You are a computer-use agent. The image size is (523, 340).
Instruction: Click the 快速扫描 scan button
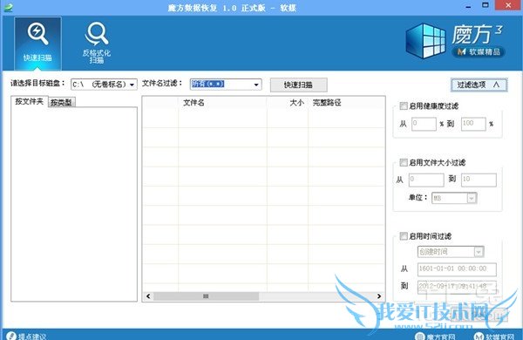[x=298, y=85]
